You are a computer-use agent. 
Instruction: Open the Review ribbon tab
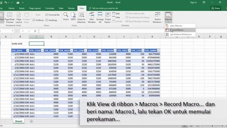click(x=71, y=8)
